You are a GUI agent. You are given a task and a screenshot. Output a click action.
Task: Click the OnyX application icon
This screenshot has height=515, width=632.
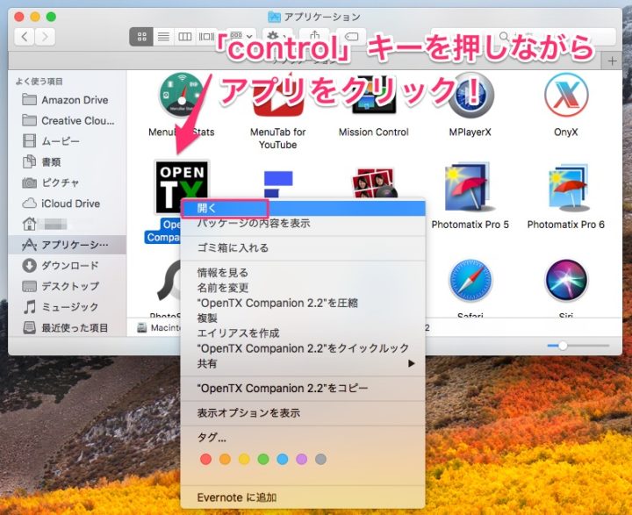click(x=565, y=97)
